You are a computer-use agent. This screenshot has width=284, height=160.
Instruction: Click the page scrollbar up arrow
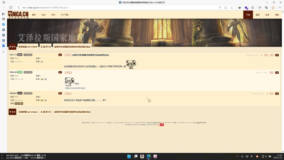tap(283, 12)
